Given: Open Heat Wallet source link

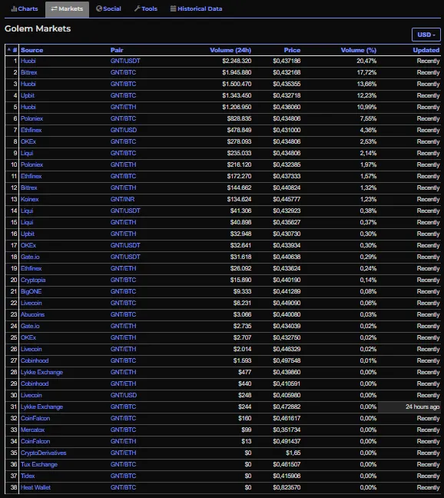Looking at the screenshot, I should pyautogui.click(x=35, y=487).
